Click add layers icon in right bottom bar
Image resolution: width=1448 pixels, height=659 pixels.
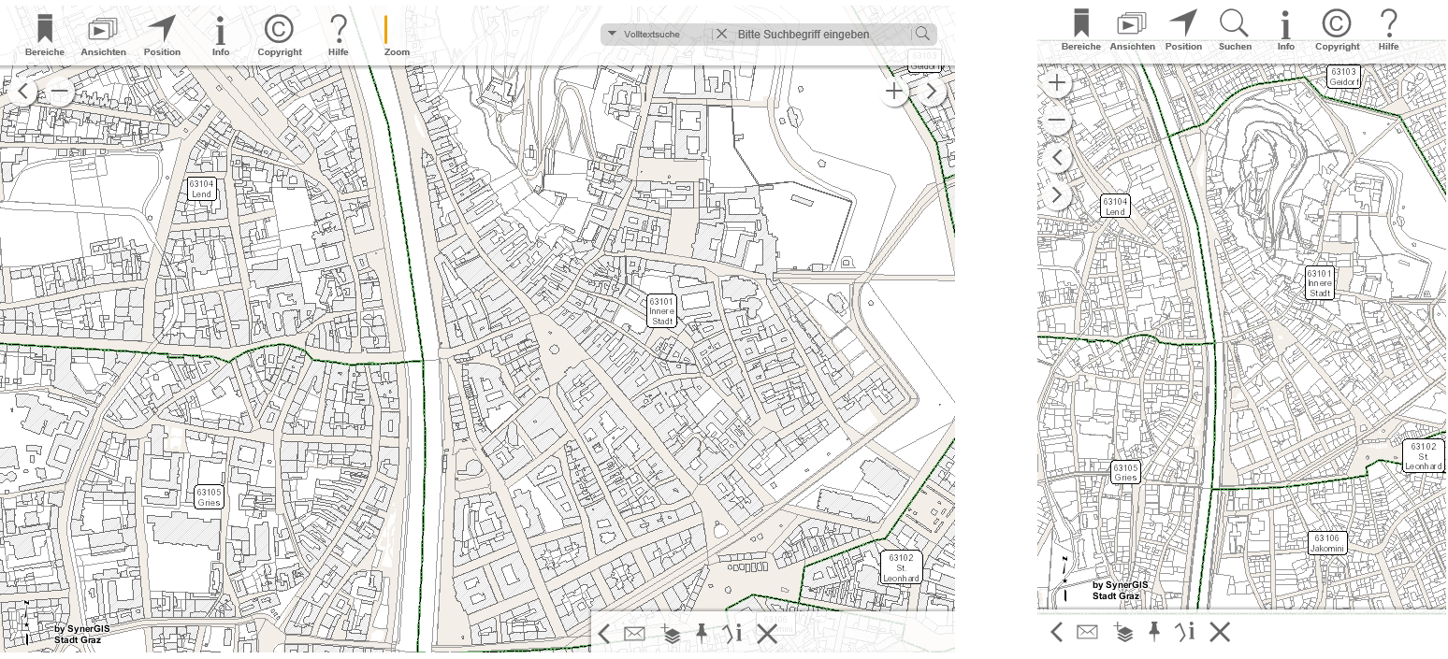(x=1124, y=632)
